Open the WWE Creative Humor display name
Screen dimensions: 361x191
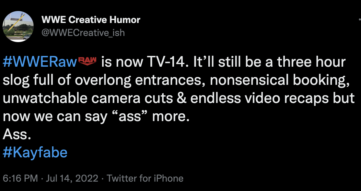[x=91, y=20]
